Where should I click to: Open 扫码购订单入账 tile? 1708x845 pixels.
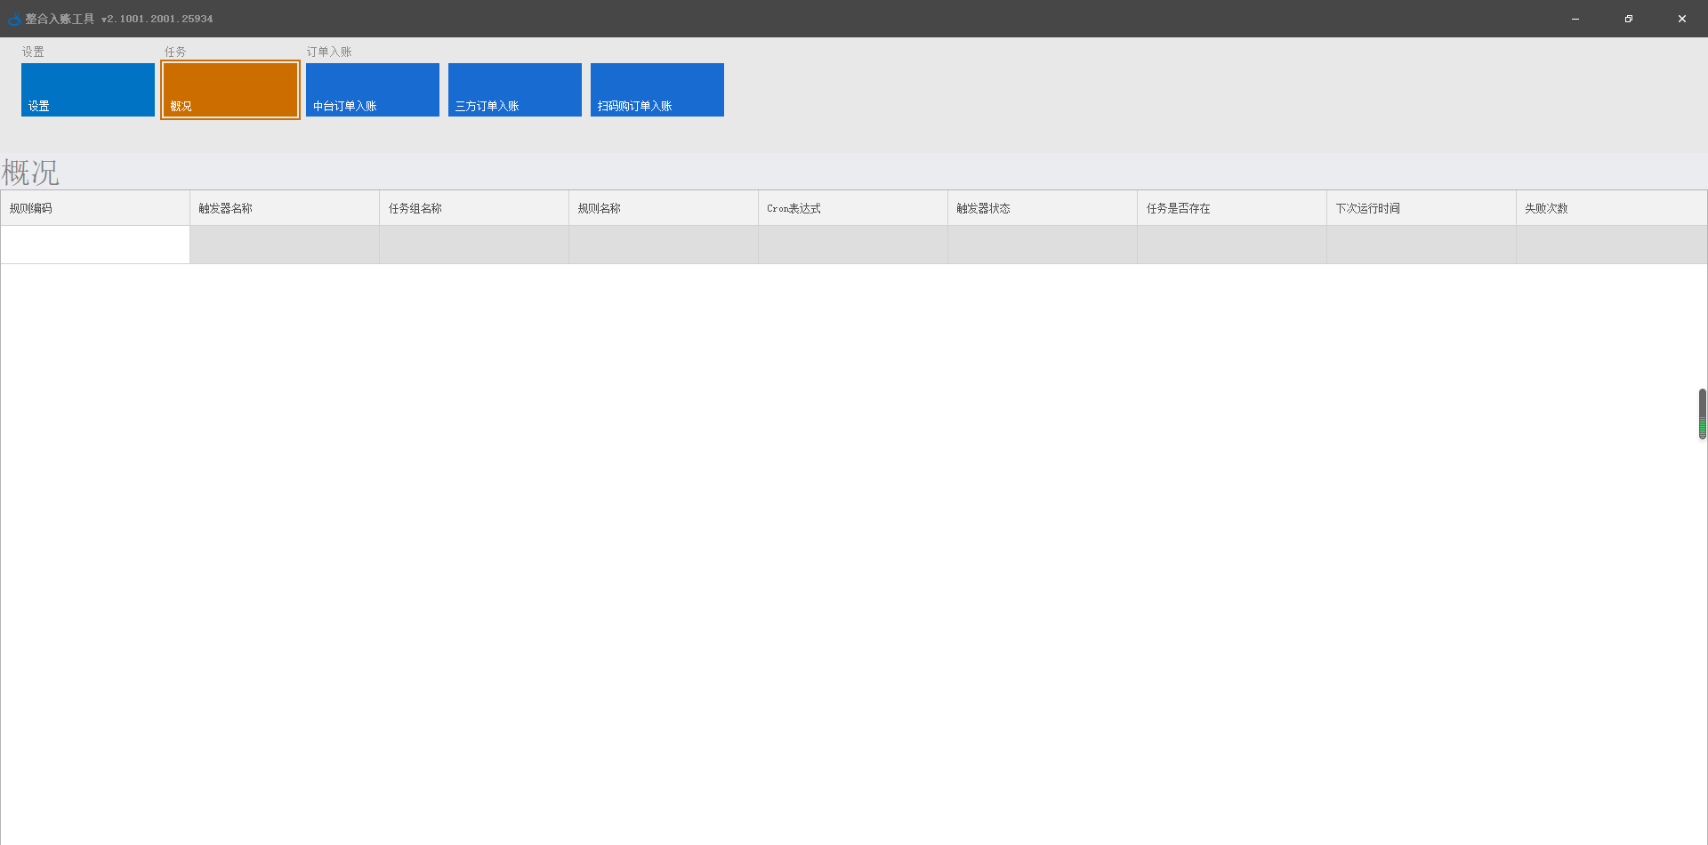(657, 90)
